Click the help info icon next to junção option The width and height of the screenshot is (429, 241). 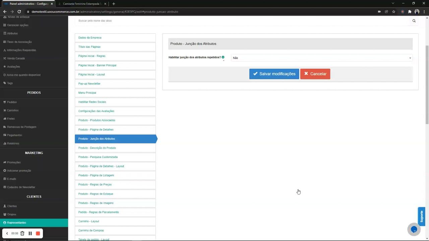(x=223, y=57)
